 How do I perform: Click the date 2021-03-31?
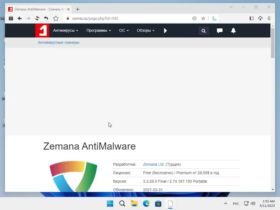pyautogui.click(x=153, y=190)
